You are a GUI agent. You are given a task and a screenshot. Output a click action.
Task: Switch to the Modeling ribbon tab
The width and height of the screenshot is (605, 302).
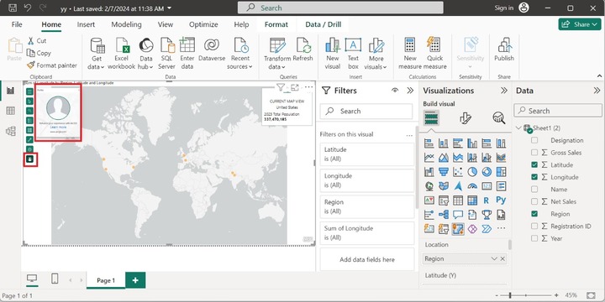coord(126,24)
